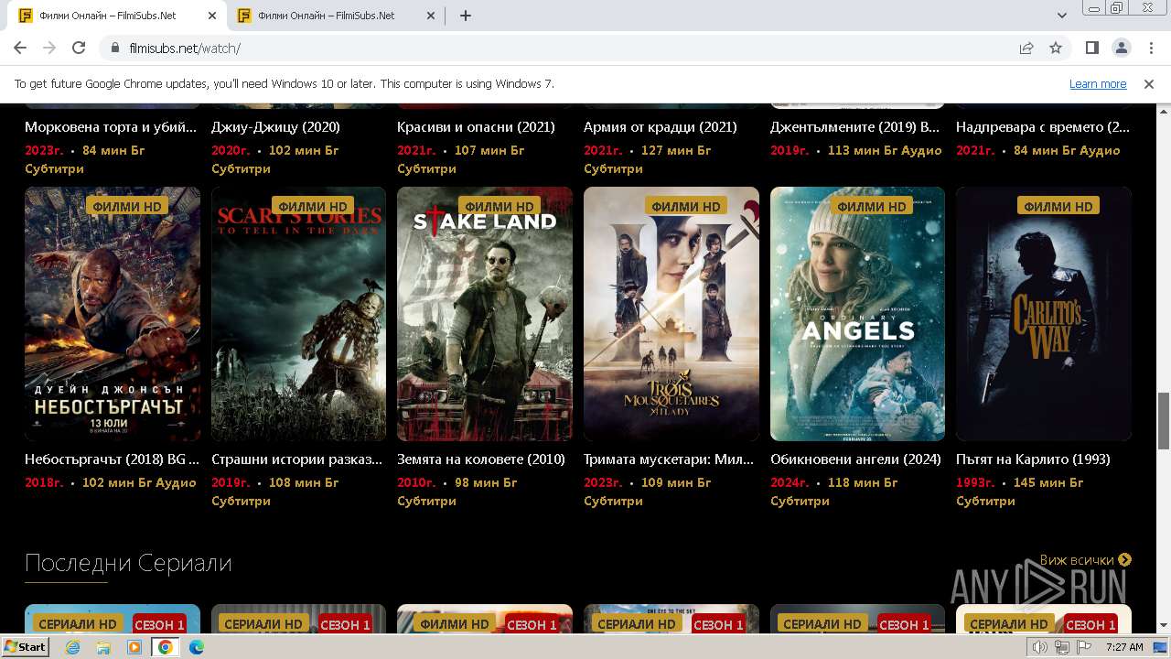Image resolution: width=1171 pixels, height=659 pixels.
Task: Bookmark this tab with star icon
Action: click(1056, 49)
